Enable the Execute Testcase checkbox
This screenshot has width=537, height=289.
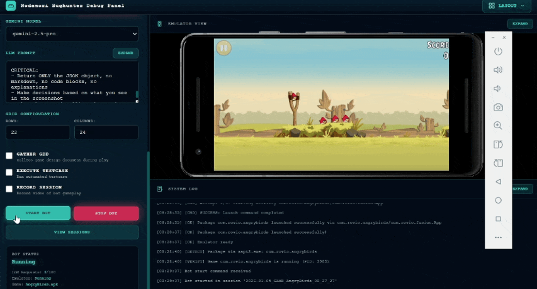pyautogui.click(x=9, y=172)
